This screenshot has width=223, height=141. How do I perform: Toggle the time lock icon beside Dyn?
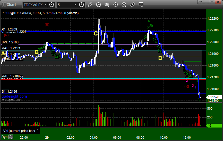click(11, 137)
